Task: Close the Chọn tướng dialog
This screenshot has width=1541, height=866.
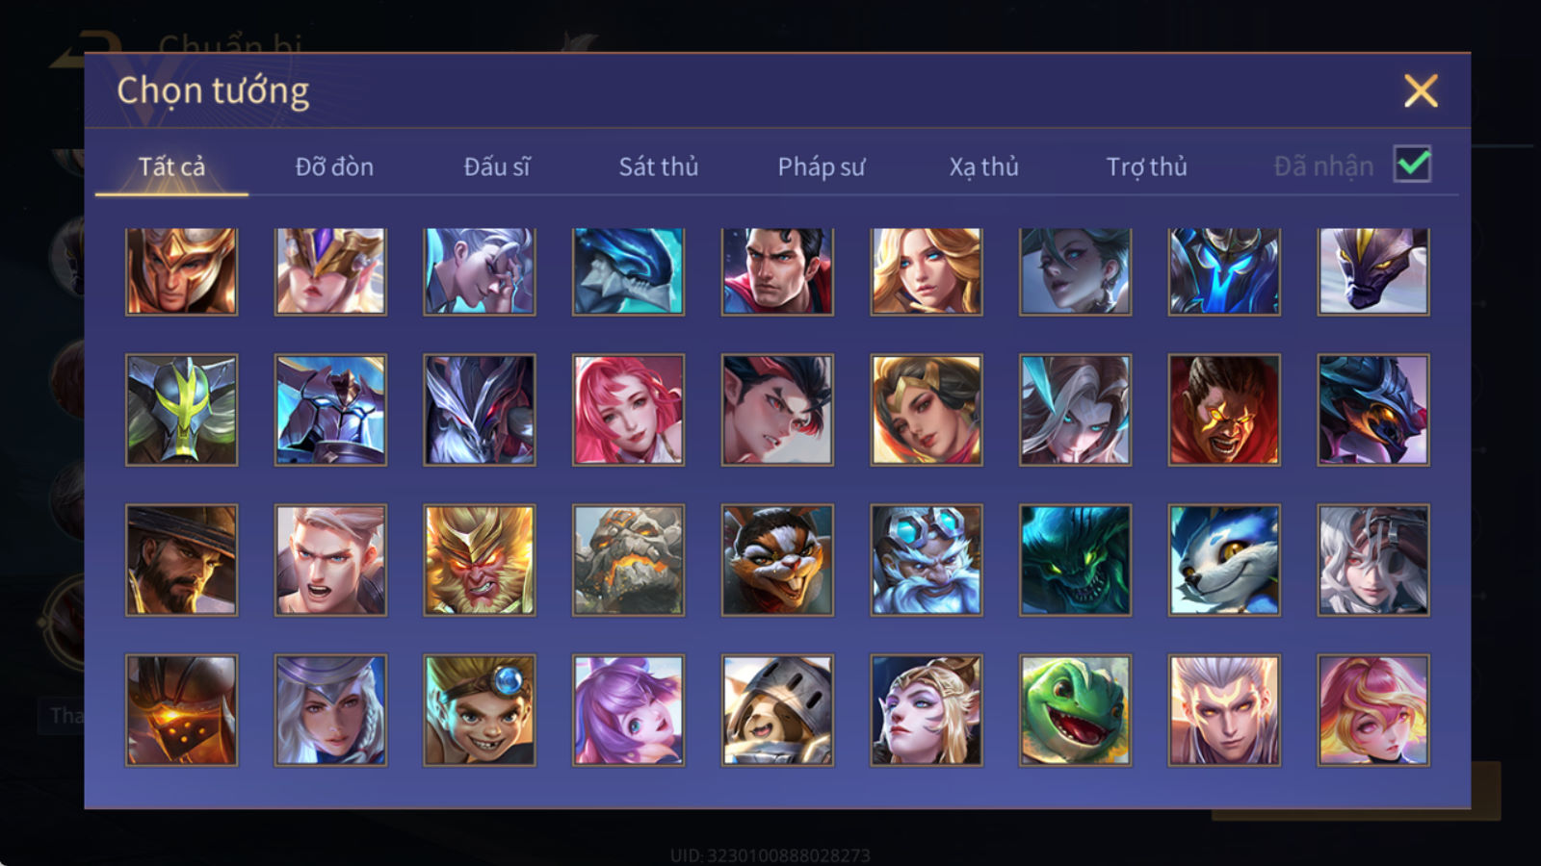Action: coord(1421,91)
